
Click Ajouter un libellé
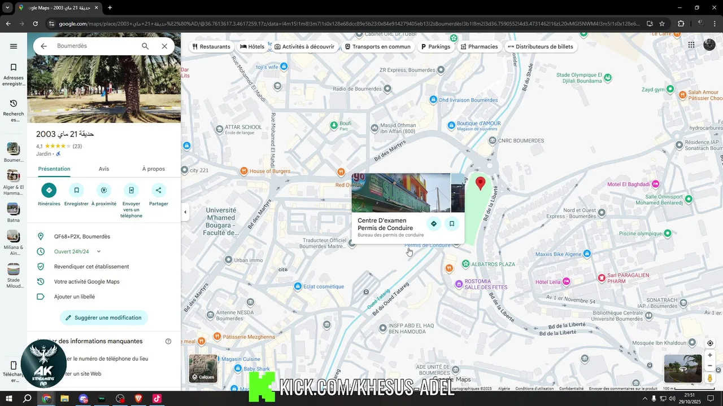75,297
